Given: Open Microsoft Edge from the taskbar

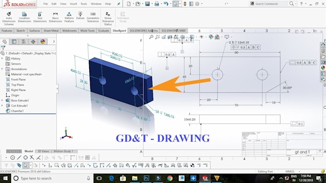Looking at the screenshot, I should pos(111,178).
